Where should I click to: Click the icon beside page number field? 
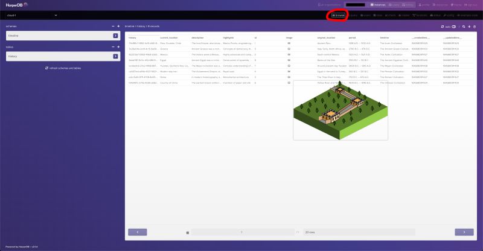click(x=188, y=232)
